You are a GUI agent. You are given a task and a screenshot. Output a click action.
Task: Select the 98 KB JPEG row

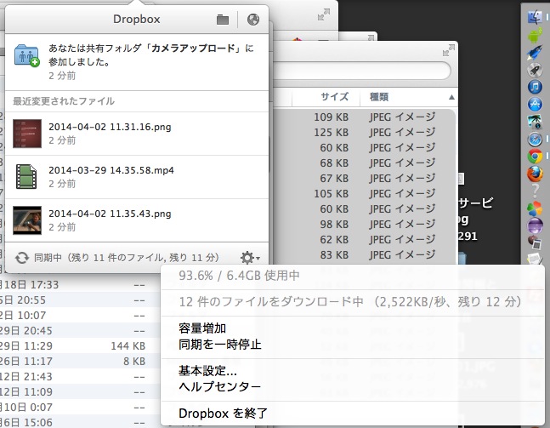tap(365, 224)
